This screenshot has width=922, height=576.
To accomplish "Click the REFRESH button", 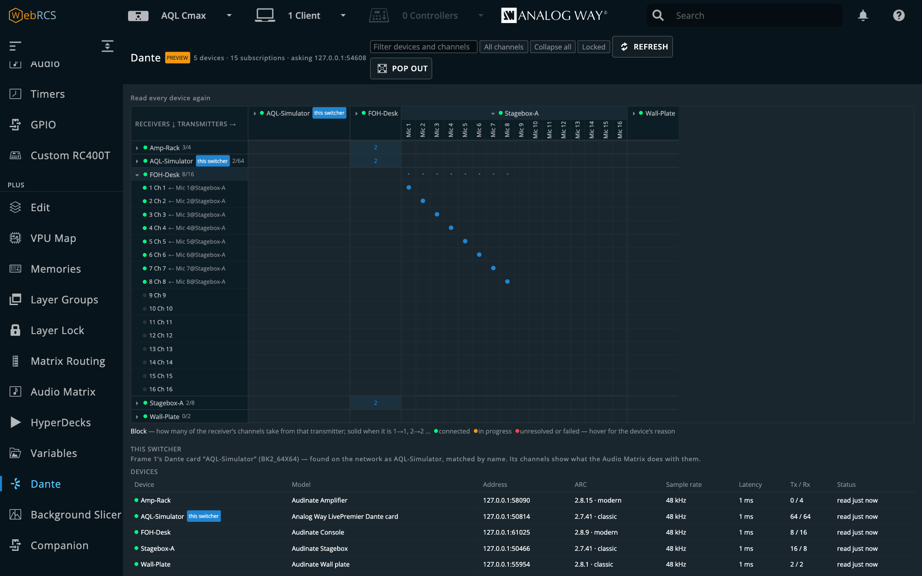I will 642,47.
